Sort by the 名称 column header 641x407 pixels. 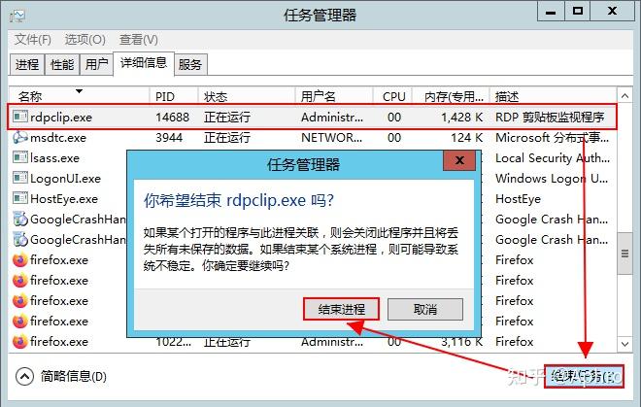(79, 96)
